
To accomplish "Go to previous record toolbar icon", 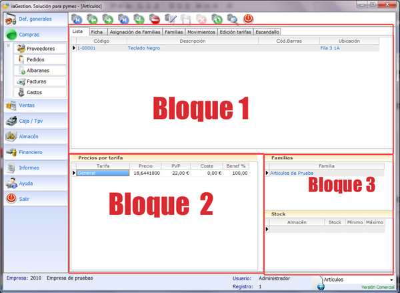I will point(93,19).
